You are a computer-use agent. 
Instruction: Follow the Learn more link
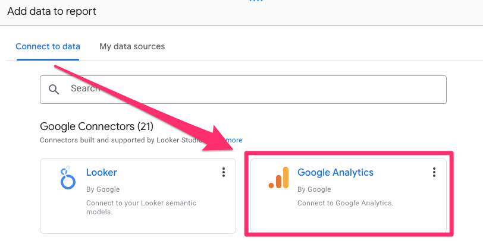point(233,140)
